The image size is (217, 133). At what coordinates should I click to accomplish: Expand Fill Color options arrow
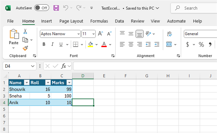[96, 44]
